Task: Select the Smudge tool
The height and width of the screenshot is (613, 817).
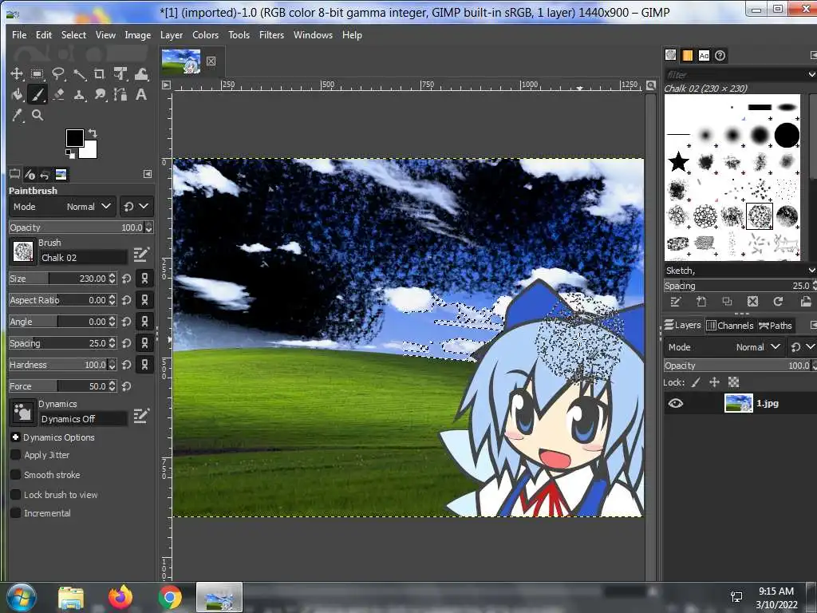Action: (100, 94)
